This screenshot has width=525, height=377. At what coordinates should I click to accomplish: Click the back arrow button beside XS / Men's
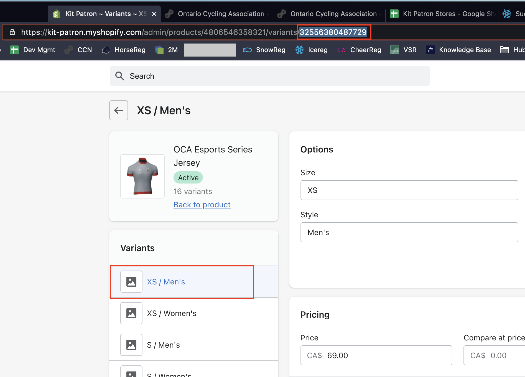[x=119, y=110]
